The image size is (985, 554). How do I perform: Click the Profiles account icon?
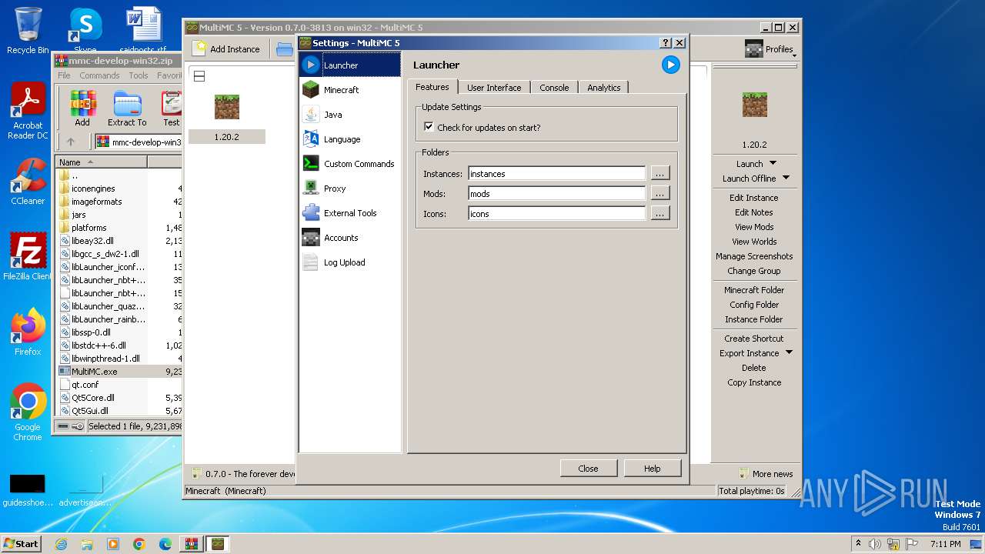pos(754,49)
